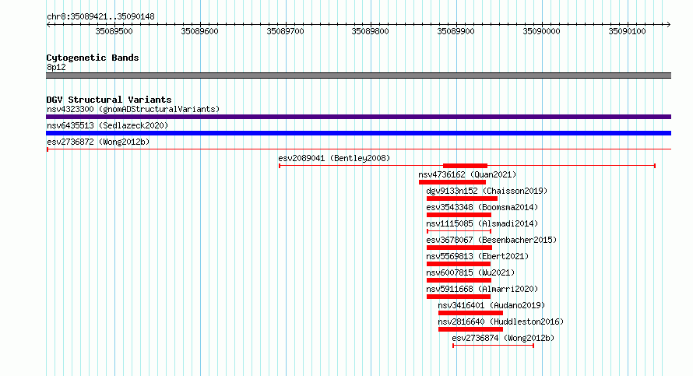Click the thin esv2736874 feature line
This screenshot has height=376, width=693.
(x=493, y=346)
